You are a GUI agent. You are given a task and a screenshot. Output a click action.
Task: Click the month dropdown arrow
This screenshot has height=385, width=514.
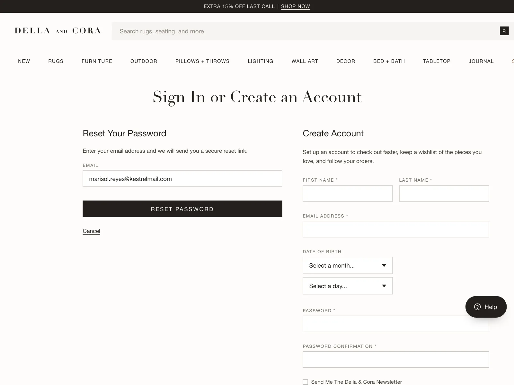coord(384,265)
